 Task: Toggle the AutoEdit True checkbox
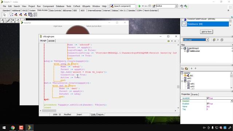(208, 98)
